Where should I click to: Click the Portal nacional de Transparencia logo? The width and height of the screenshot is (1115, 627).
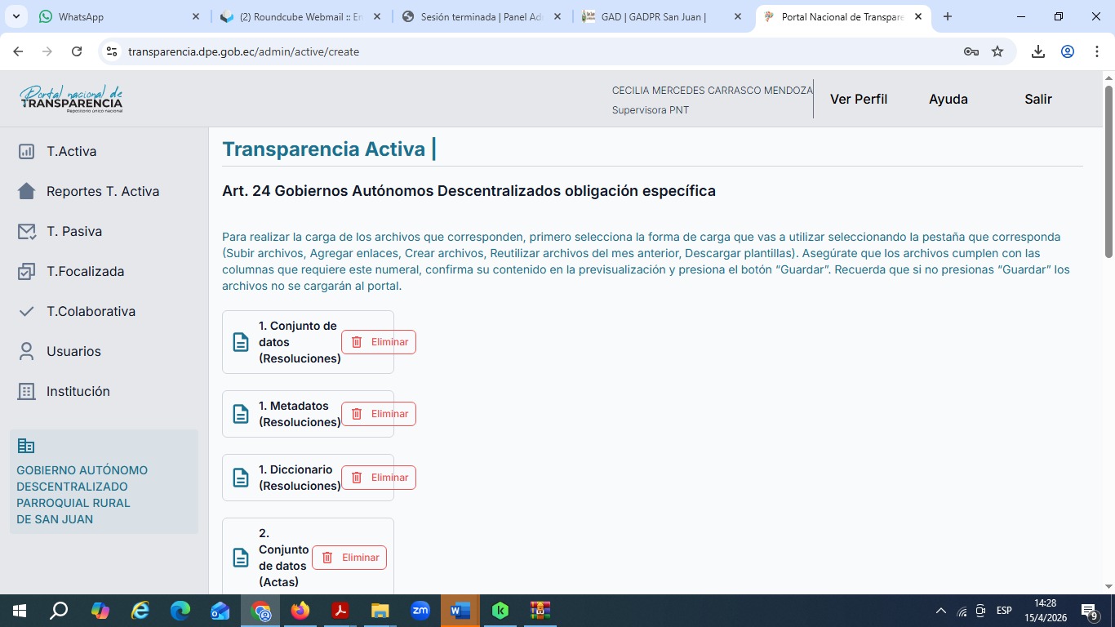[x=71, y=99]
